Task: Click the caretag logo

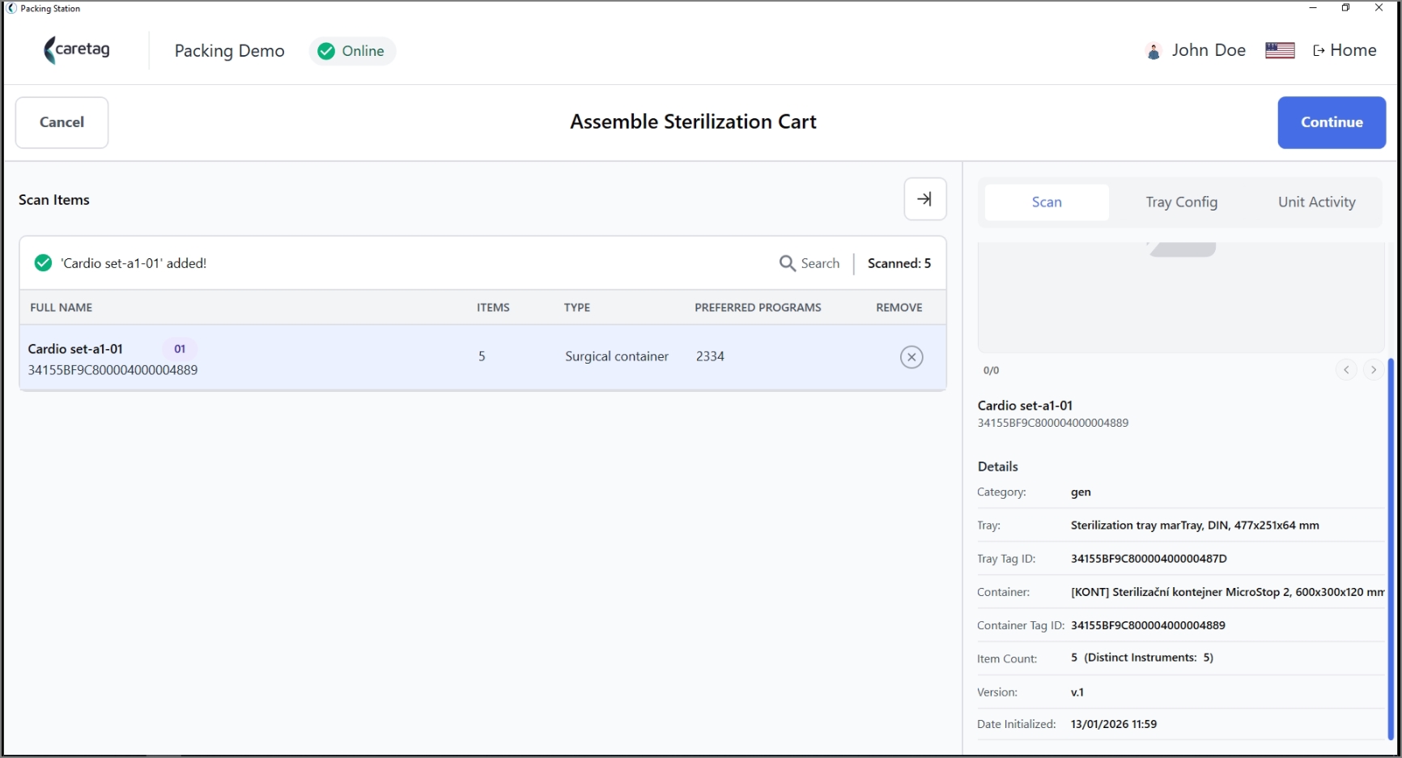Action: [x=77, y=50]
